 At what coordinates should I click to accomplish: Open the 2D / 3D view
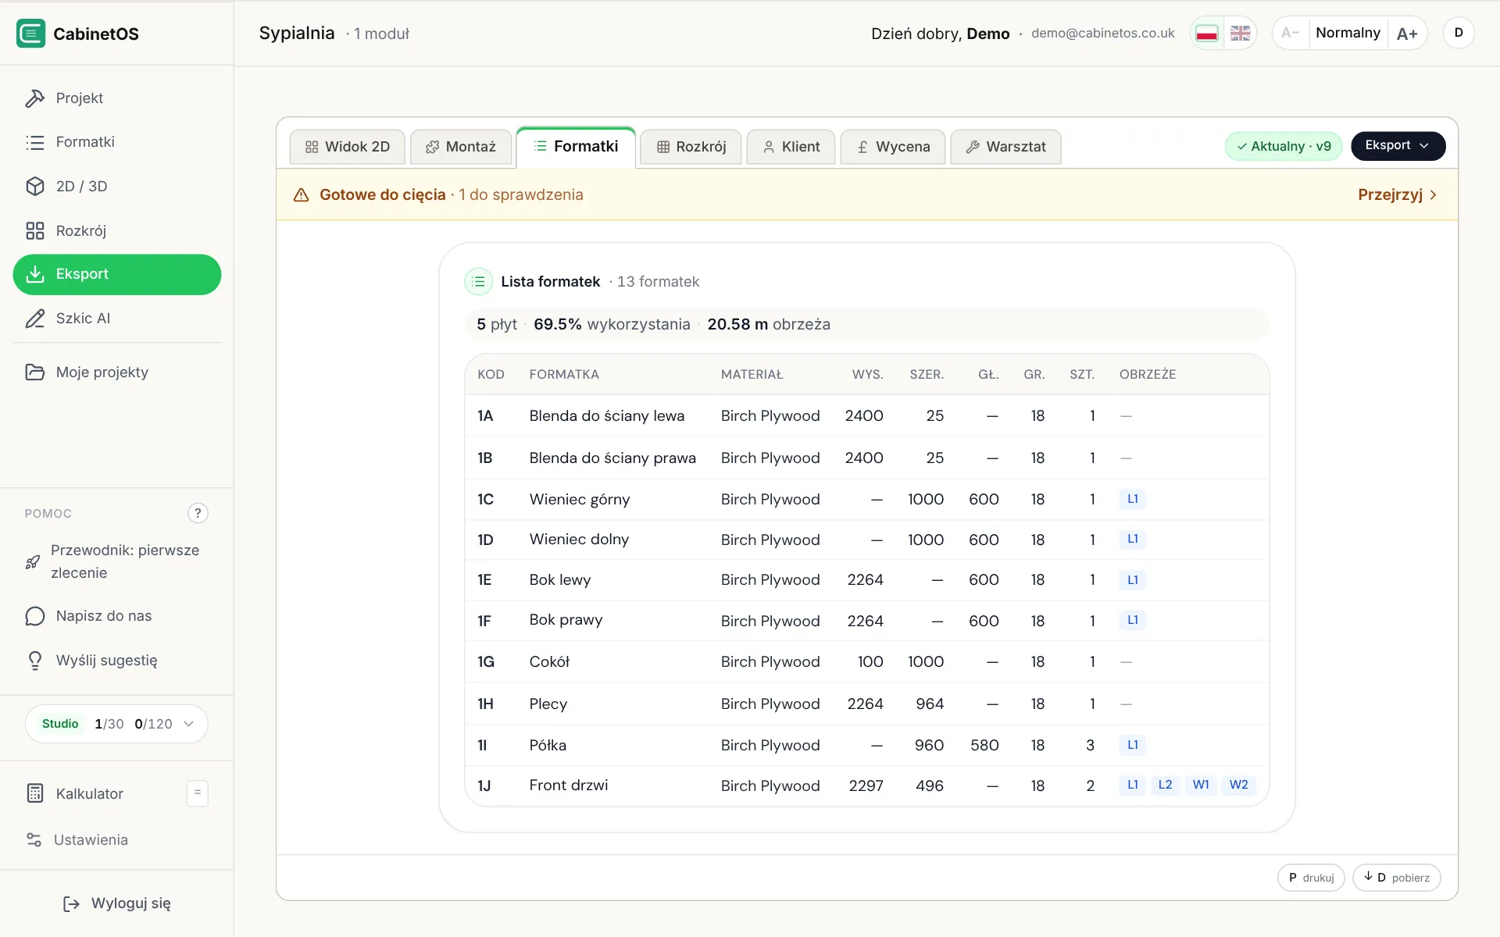click(x=117, y=187)
